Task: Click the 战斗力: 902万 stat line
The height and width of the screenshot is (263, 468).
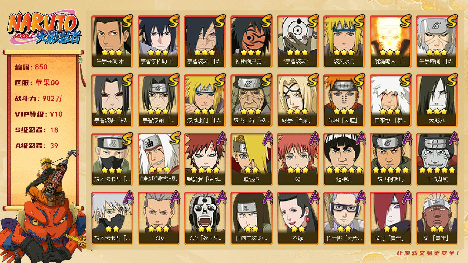Action: point(39,98)
